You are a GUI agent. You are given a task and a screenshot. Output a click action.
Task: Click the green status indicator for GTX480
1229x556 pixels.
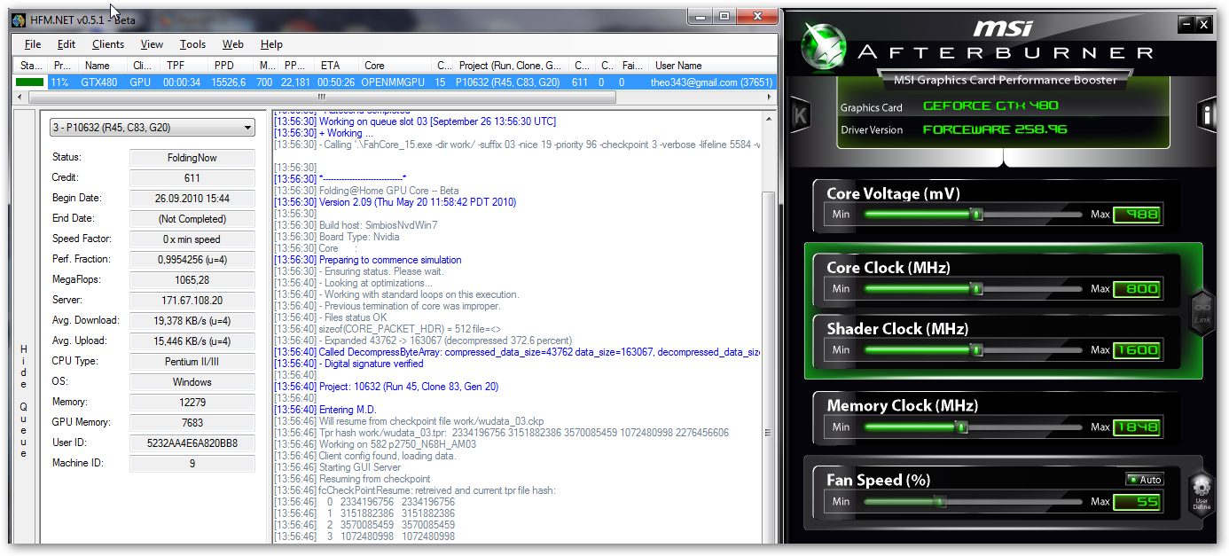(29, 82)
